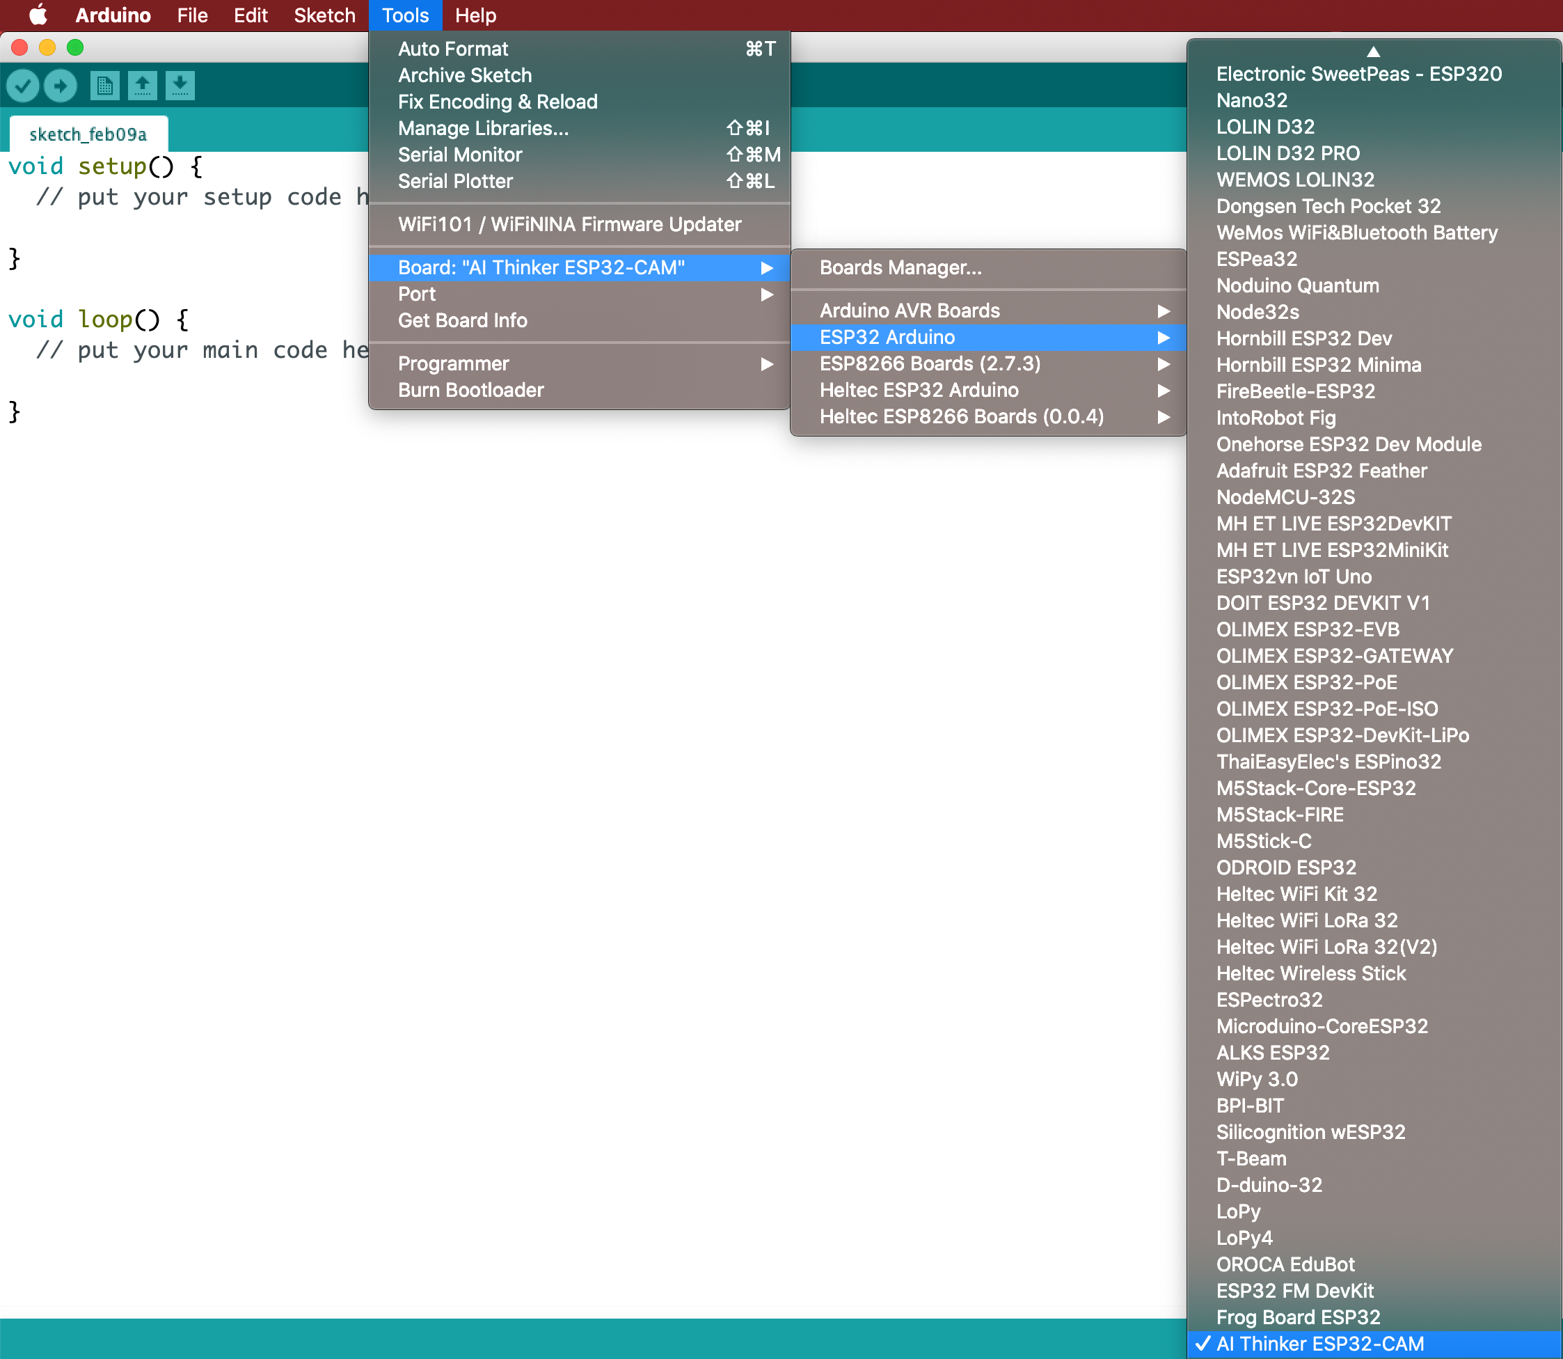Select the OLIMEX ESP32-GATEWAY board

[1374, 656]
